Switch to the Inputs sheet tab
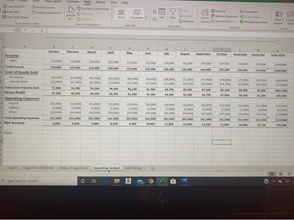 (x=13, y=168)
